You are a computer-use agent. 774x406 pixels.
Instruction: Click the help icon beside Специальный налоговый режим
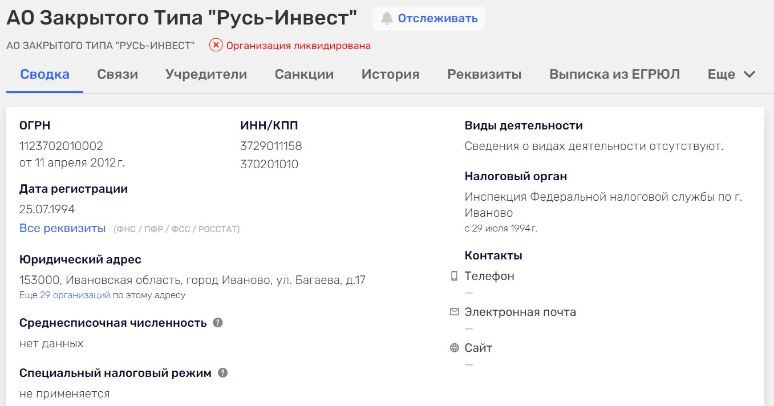coord(222,373)
